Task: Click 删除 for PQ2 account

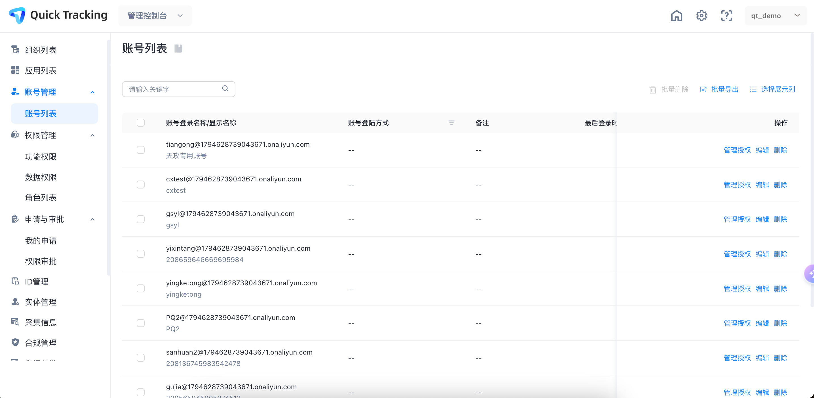Action: (x=780, y=323)
